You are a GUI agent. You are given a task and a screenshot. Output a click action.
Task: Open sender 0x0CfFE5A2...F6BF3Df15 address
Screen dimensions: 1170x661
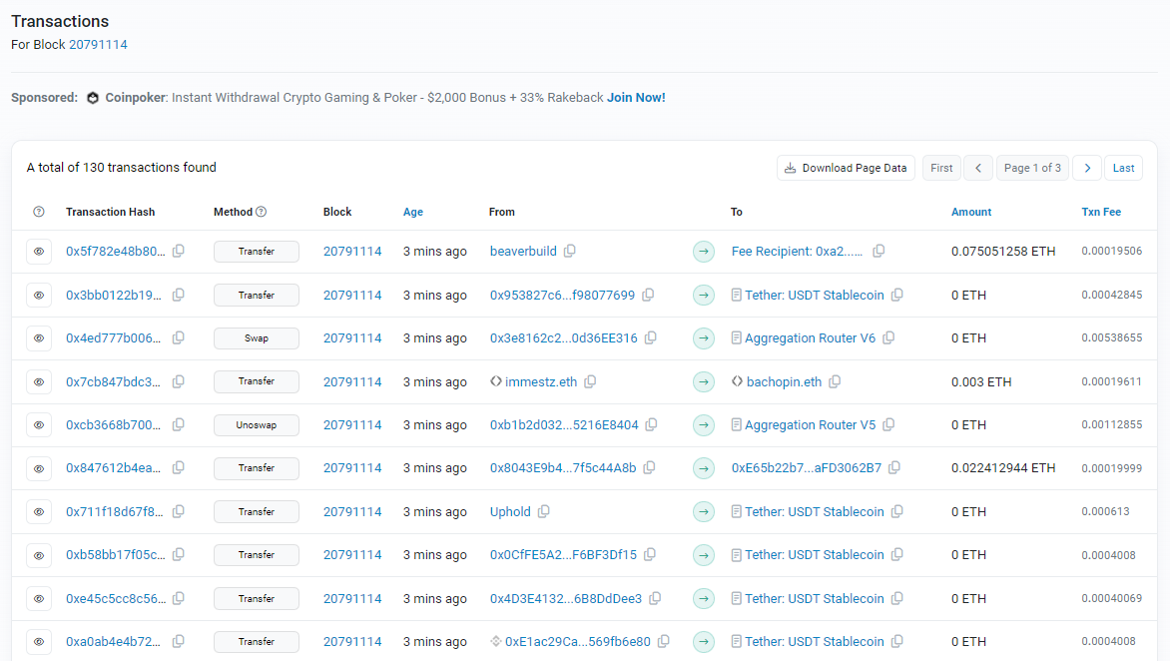563,555
